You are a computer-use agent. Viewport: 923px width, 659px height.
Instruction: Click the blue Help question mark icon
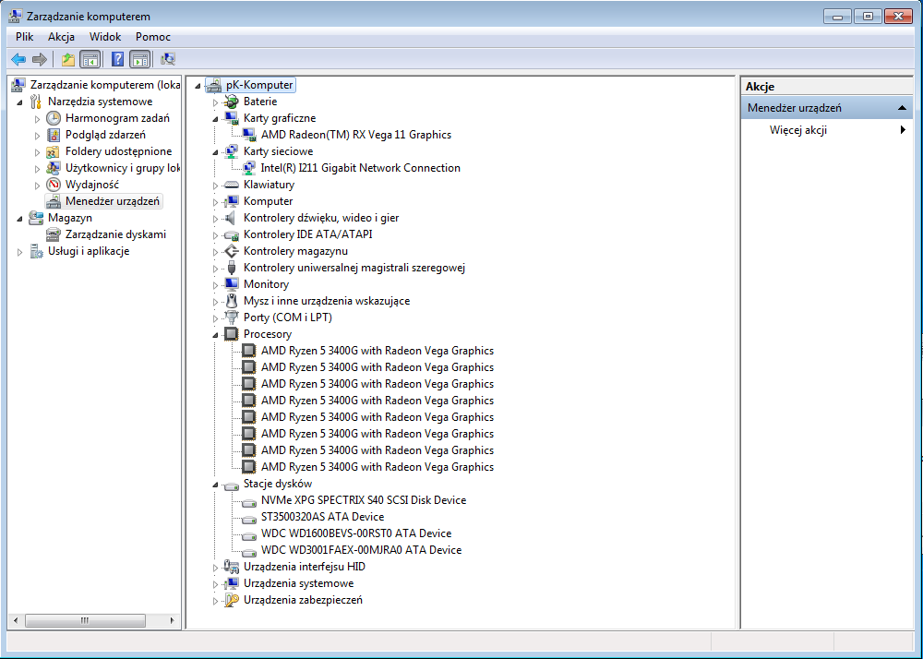[x=117, y=59]
